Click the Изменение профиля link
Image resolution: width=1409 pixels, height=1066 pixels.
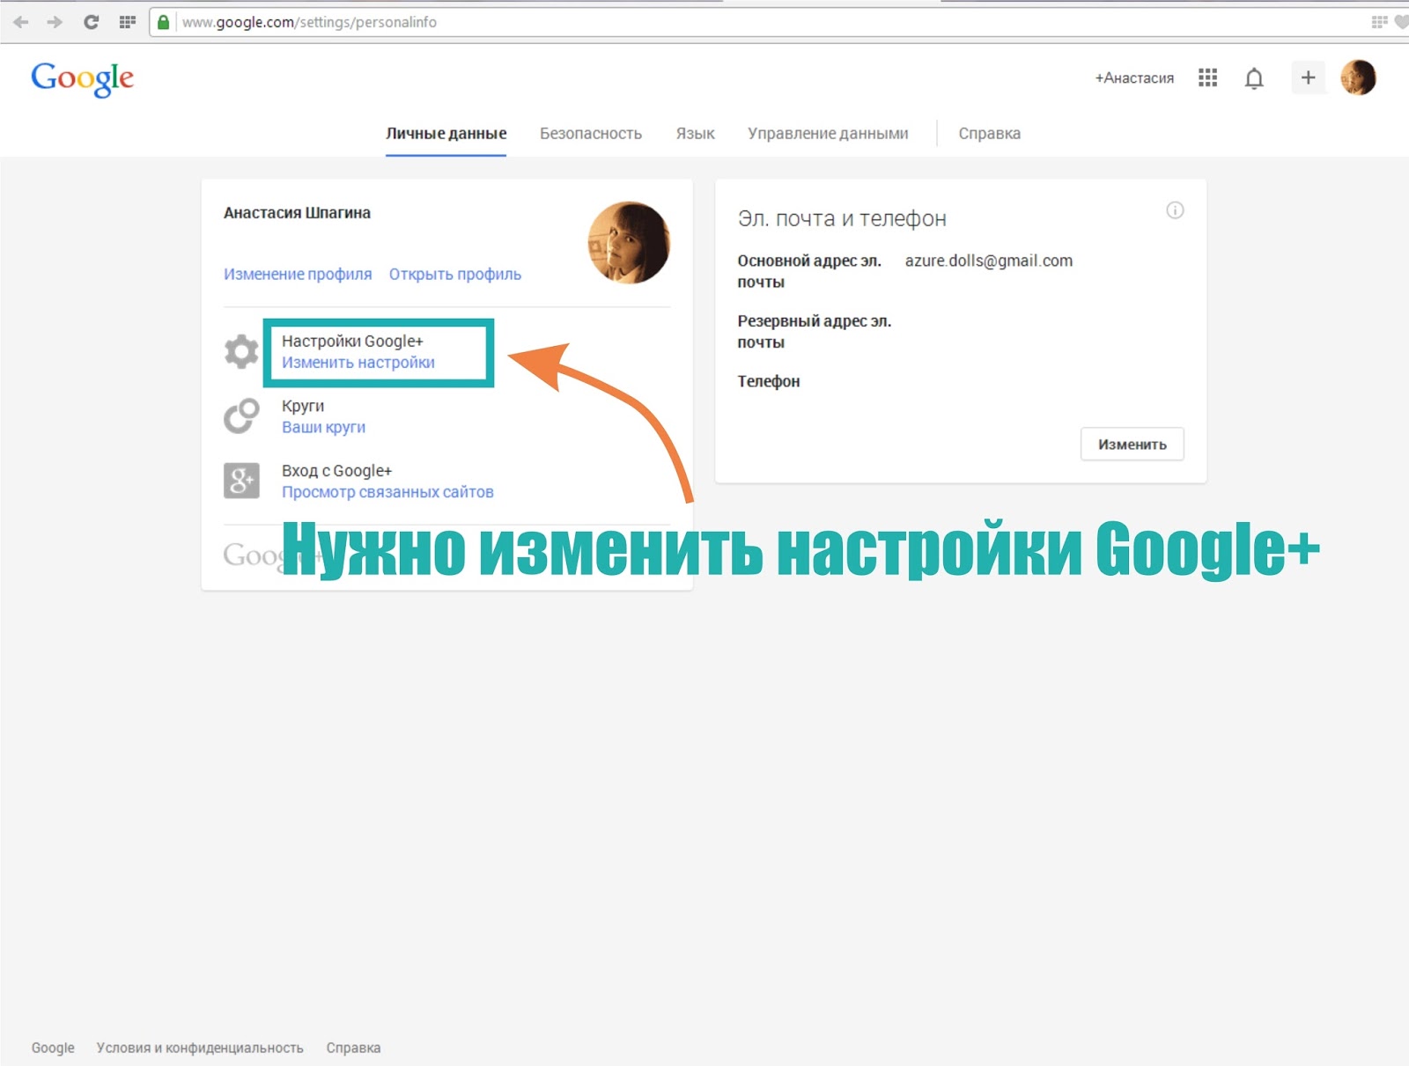coord(298,274)
